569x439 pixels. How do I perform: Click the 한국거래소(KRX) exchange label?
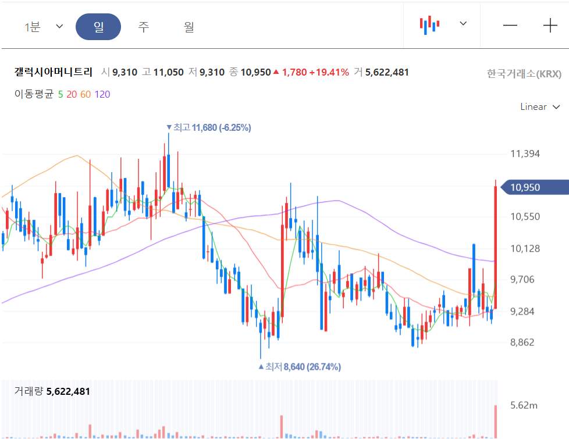pyautogui.click(x=524, y=74)
